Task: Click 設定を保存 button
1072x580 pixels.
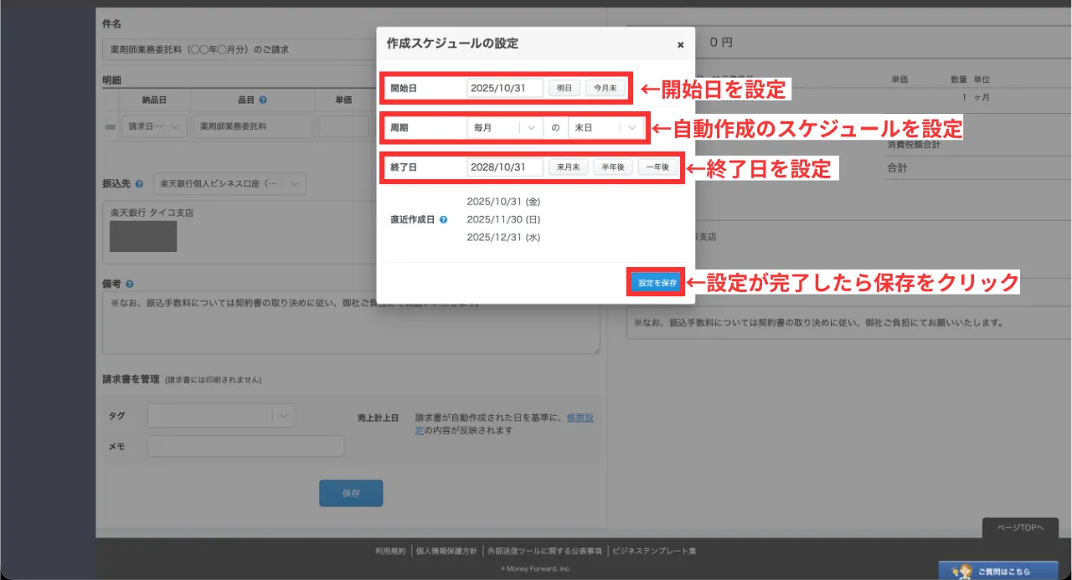Action: [657, 283]
